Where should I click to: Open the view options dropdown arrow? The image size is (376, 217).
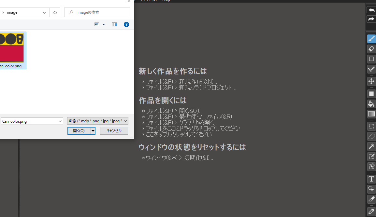point(104,24)
